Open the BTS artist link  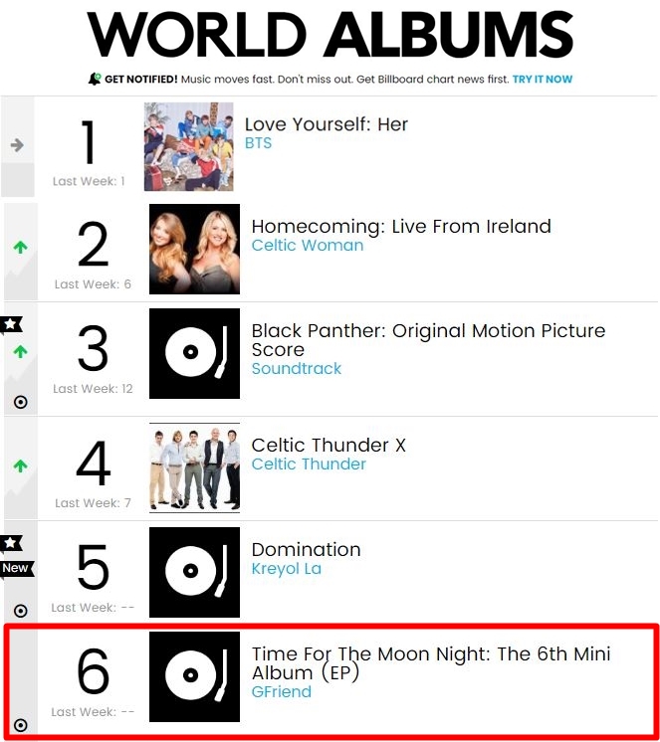pos(258,143)
